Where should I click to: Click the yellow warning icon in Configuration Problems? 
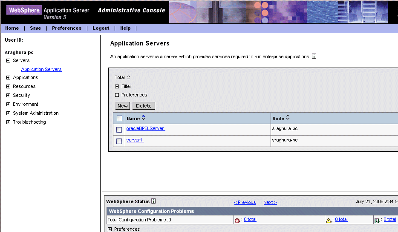[329, 221]
